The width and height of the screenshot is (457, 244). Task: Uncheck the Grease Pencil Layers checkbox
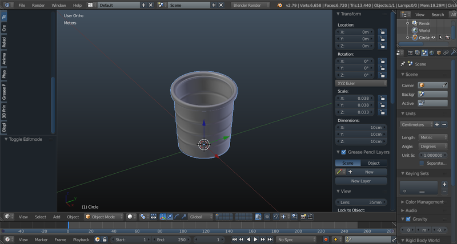pos(344,152)
